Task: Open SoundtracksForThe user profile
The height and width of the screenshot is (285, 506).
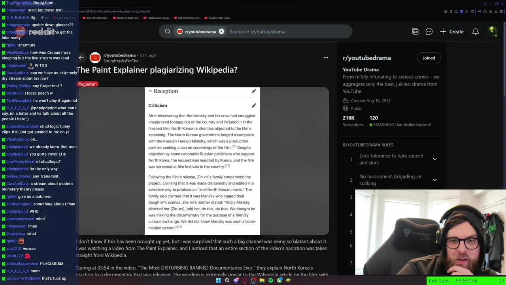Action: pos(121,61)
